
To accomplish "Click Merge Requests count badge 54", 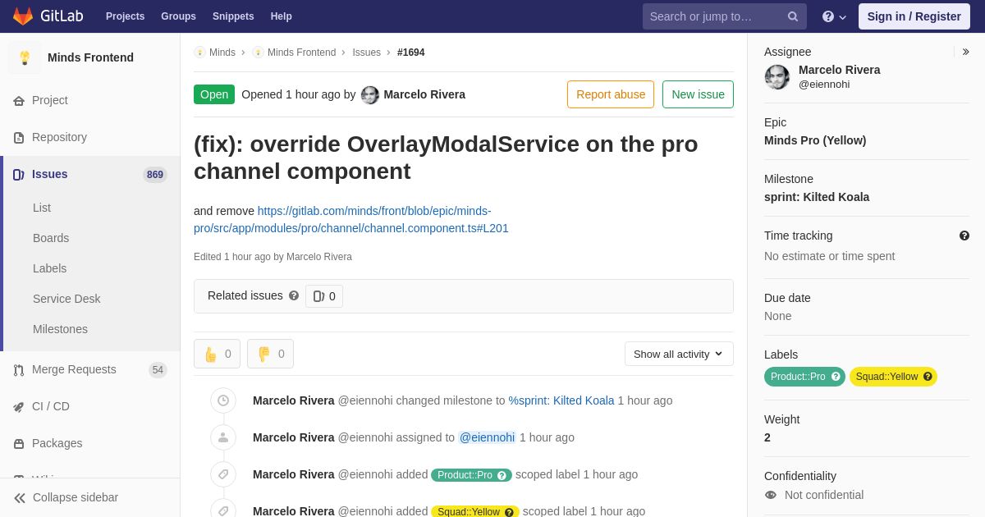I will [158, 370].
